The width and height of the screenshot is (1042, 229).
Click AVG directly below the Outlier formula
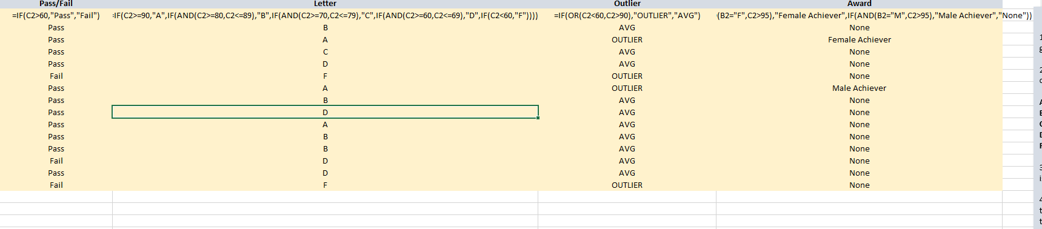point(627,27)
